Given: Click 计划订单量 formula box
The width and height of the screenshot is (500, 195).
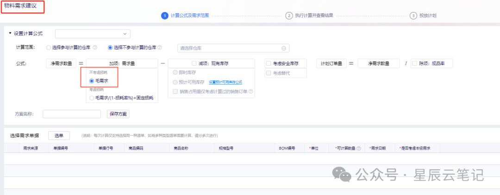Looking at the screenshot, I should (331, 63).
